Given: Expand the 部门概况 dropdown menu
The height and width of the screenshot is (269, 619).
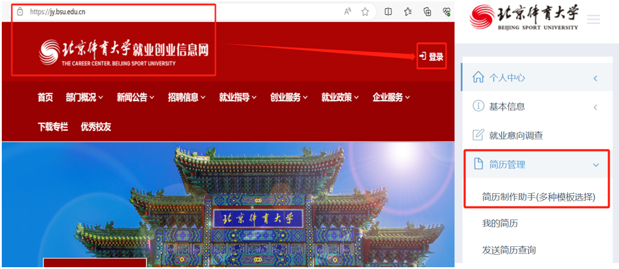Looking at the screenshot, I should click(x=84, y=97).
